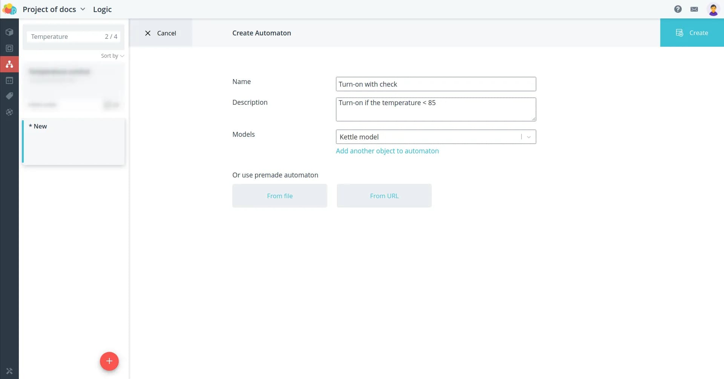Click Add another object to automaton link
This screenshot has width=724, height=379.
pos(387,151)
